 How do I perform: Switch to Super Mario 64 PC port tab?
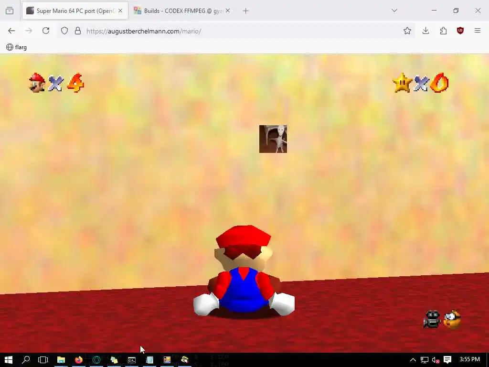(75, 11)
